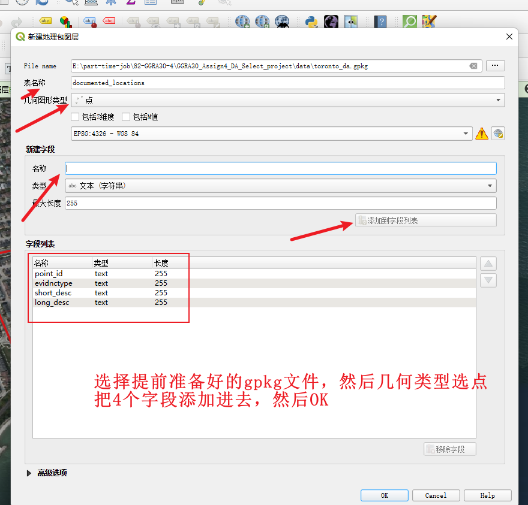Screen dimensions: 528x505
Task: Click the third globe web icon
Action: coord(282,22)
